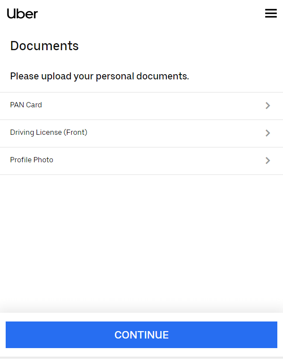Select the PAN Card text label

tap(26, 105)
